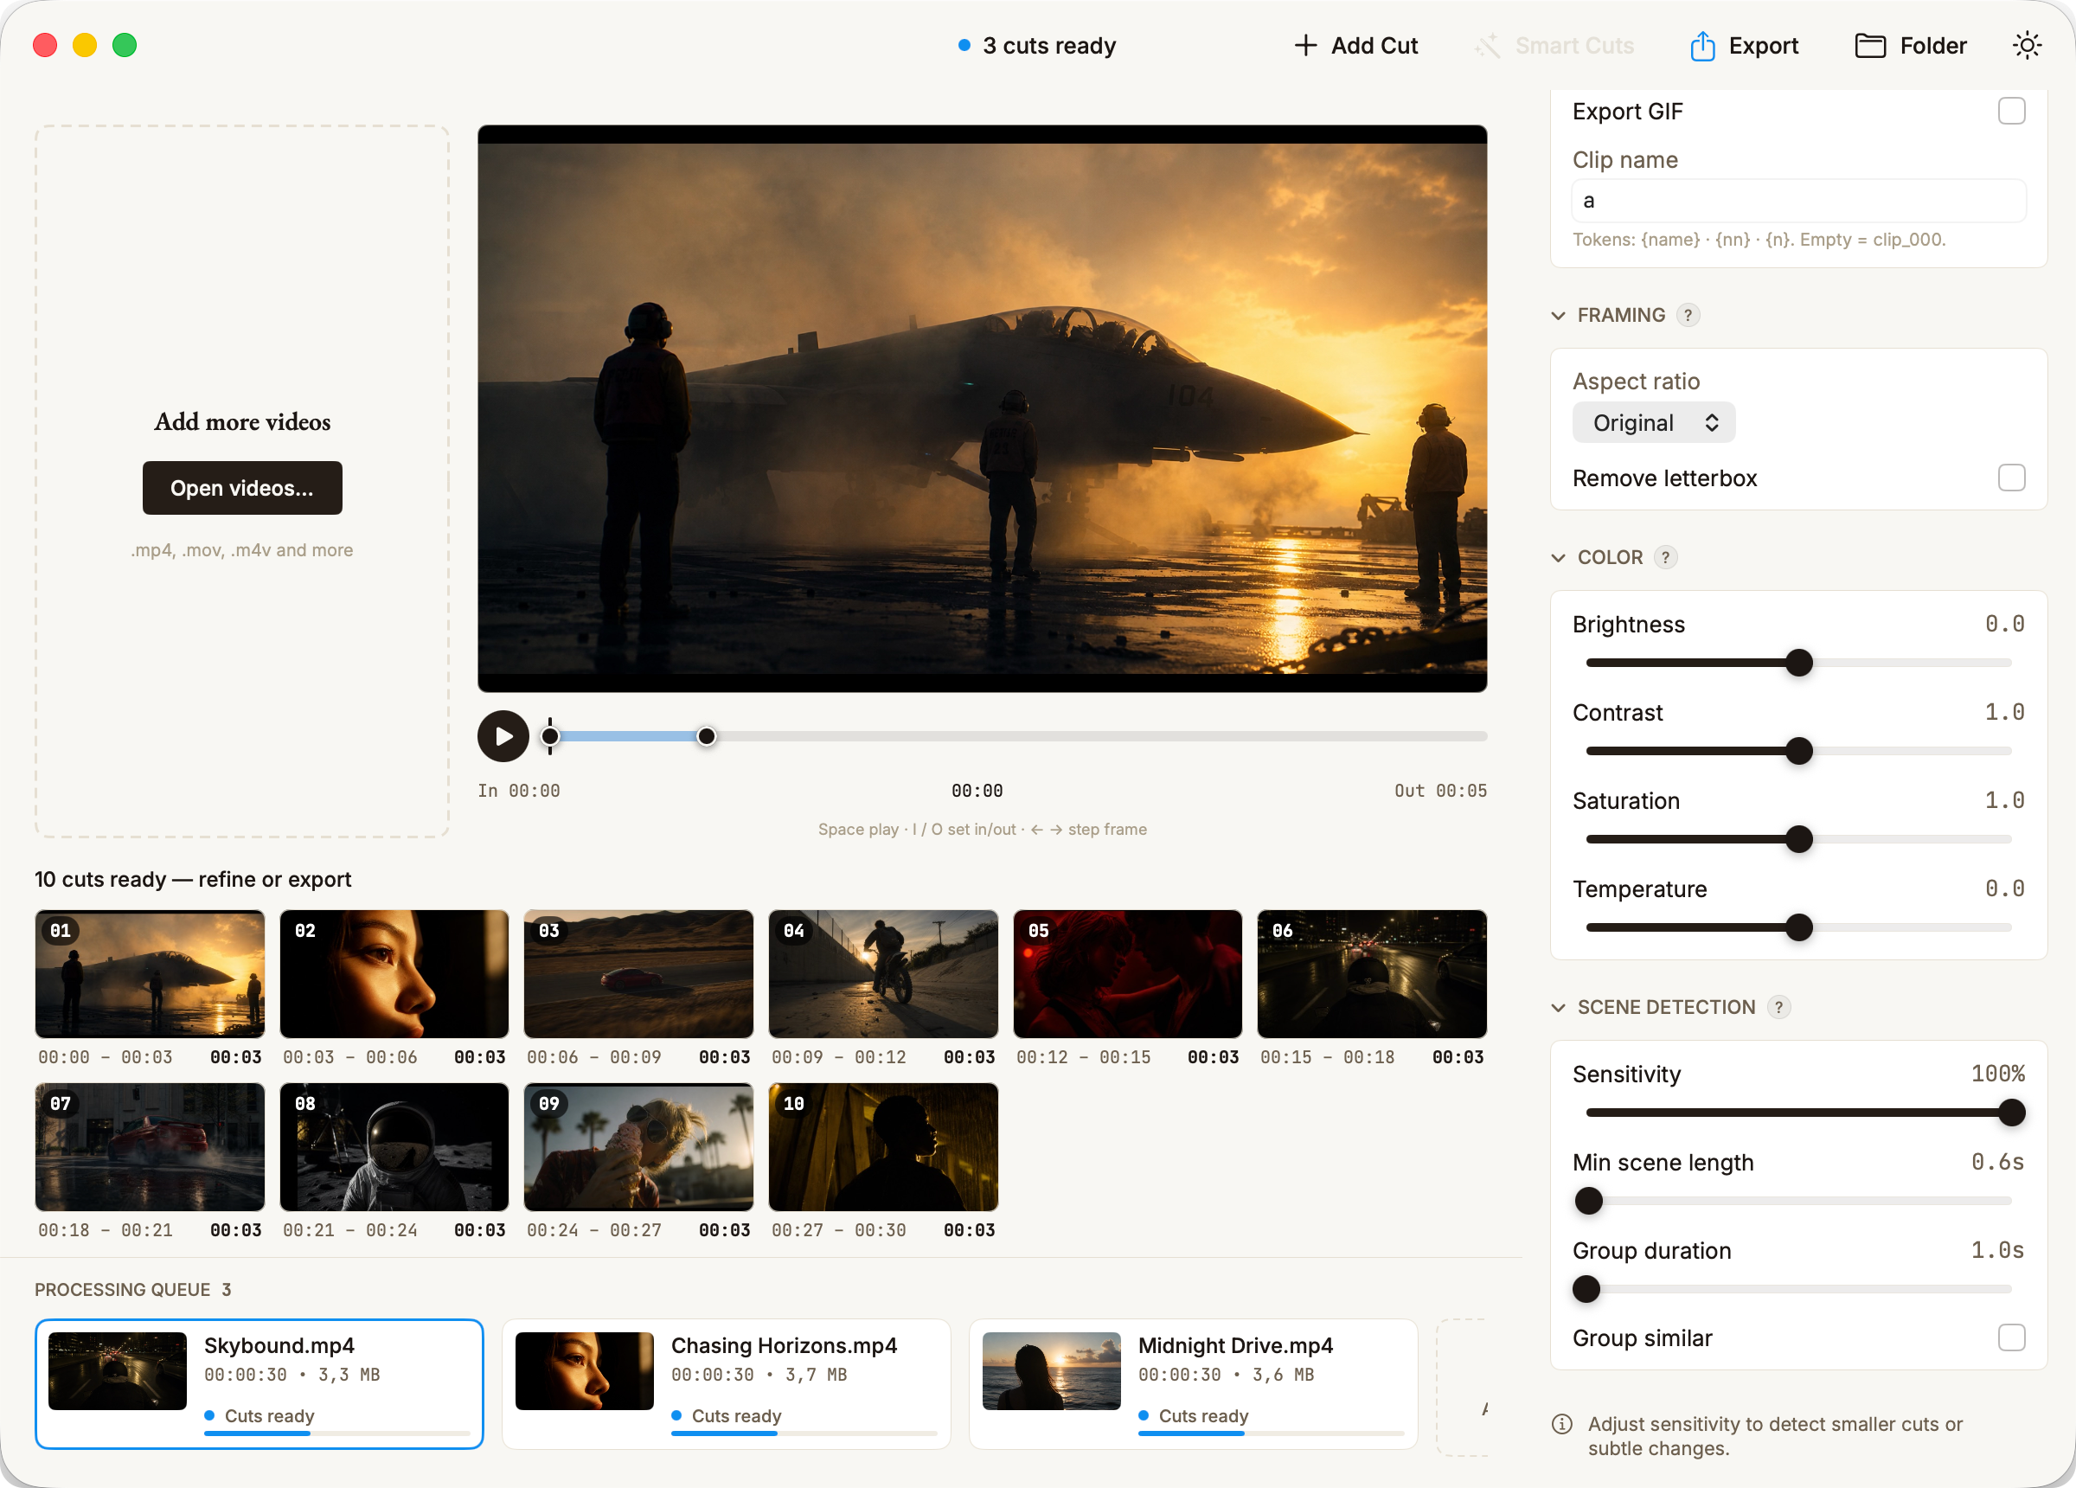Viewport: 2076px width, 1488px height.
Task: Select cut 05 thumbnail with red scene
Action: 1127,974
